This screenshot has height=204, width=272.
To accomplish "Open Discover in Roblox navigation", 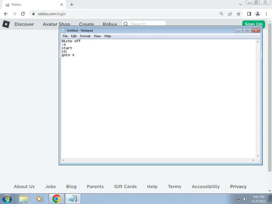I will [x=24, y=24].
